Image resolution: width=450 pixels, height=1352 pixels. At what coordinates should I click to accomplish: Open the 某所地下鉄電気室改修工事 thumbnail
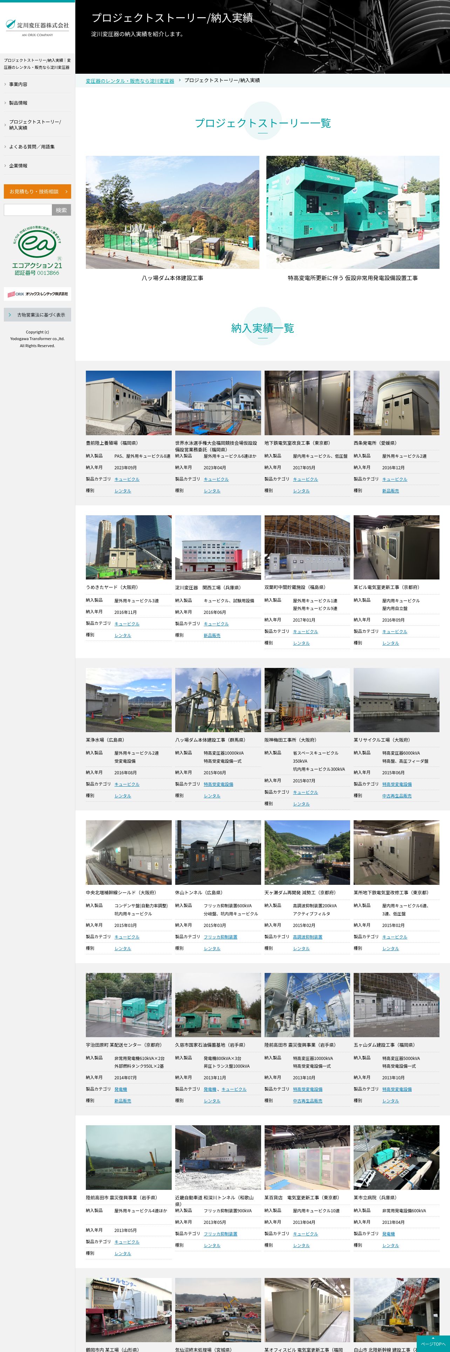point(397,852)
